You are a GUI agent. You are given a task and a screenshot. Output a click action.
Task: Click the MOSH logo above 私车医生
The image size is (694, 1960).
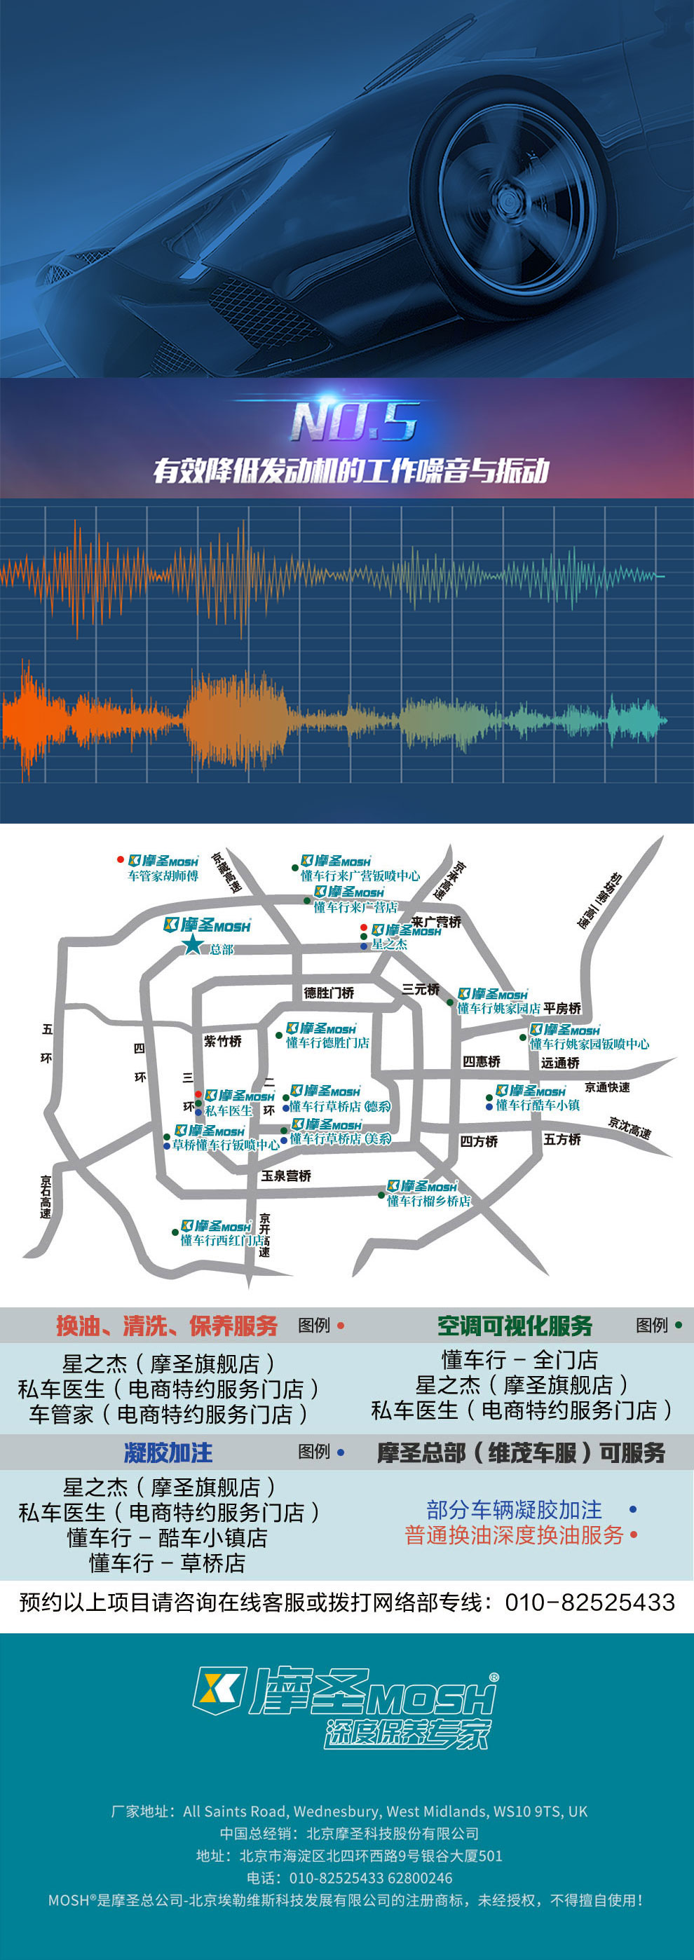point(240,1095)
